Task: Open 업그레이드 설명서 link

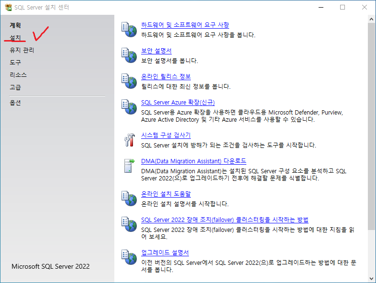Action: [x=165, y=252]
